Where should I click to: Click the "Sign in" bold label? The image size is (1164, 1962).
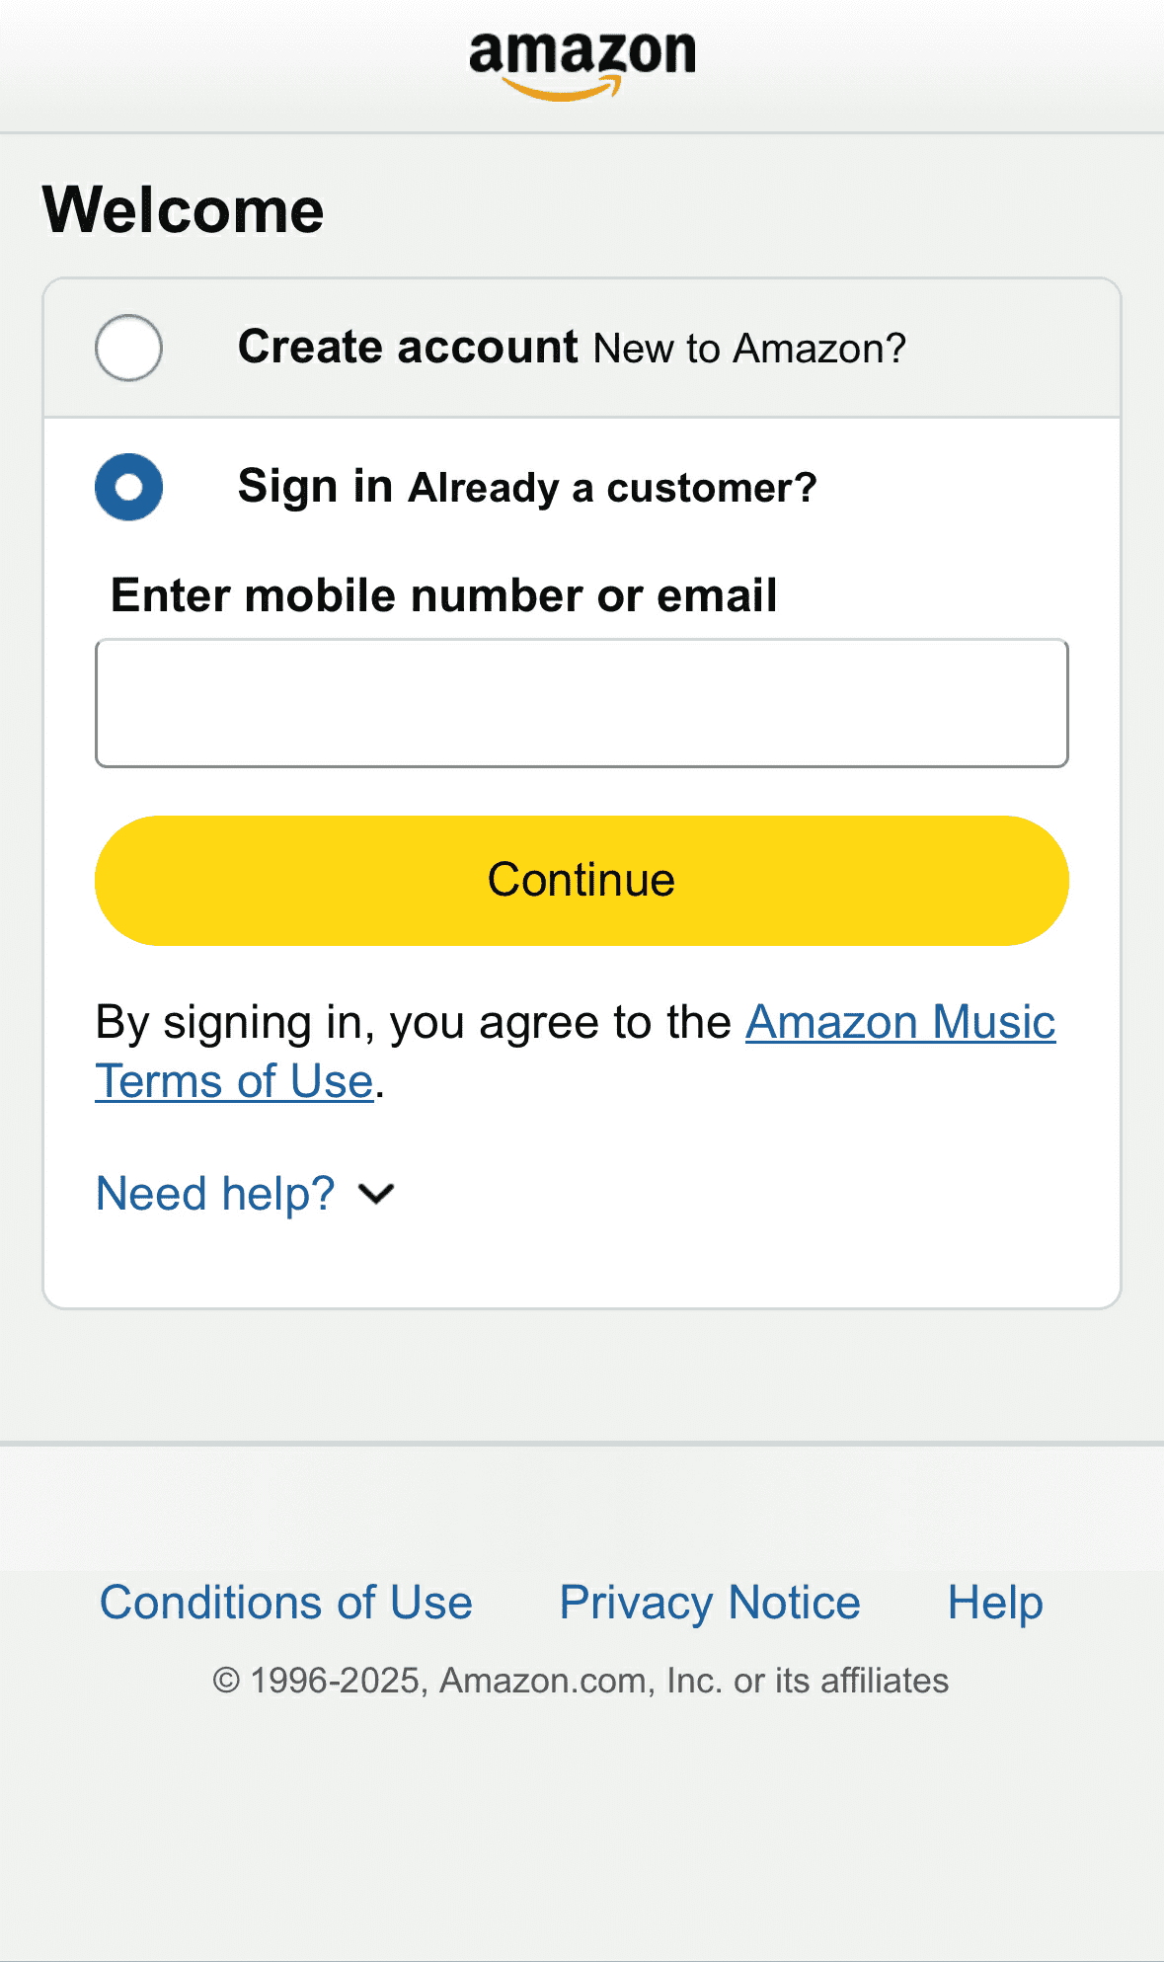[315, 487]
